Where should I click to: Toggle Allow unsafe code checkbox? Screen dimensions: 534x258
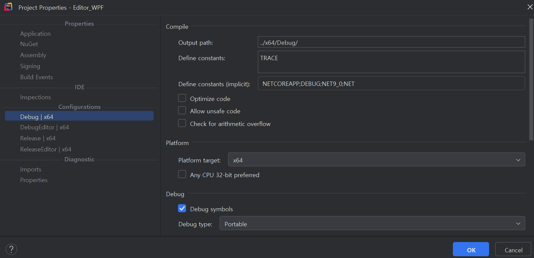click(x=182, y=110)
